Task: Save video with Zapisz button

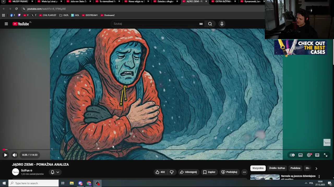Action: click(x=209, y=172)
